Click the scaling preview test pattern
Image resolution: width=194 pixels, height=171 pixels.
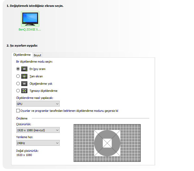pyautogui.click(x=107, y=143)
